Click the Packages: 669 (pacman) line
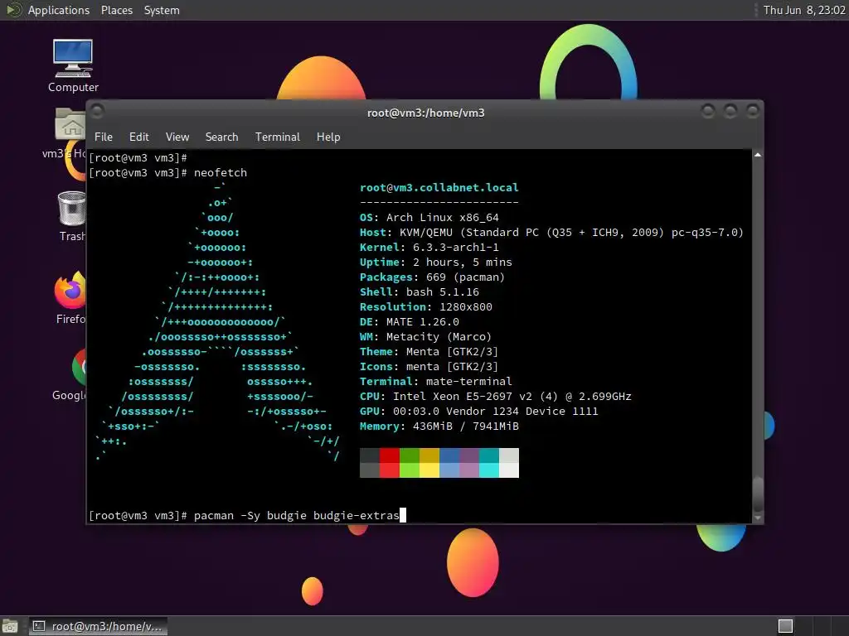Viewport: 849px width, 636px height. pyautogui.click(x=432, y=277)
